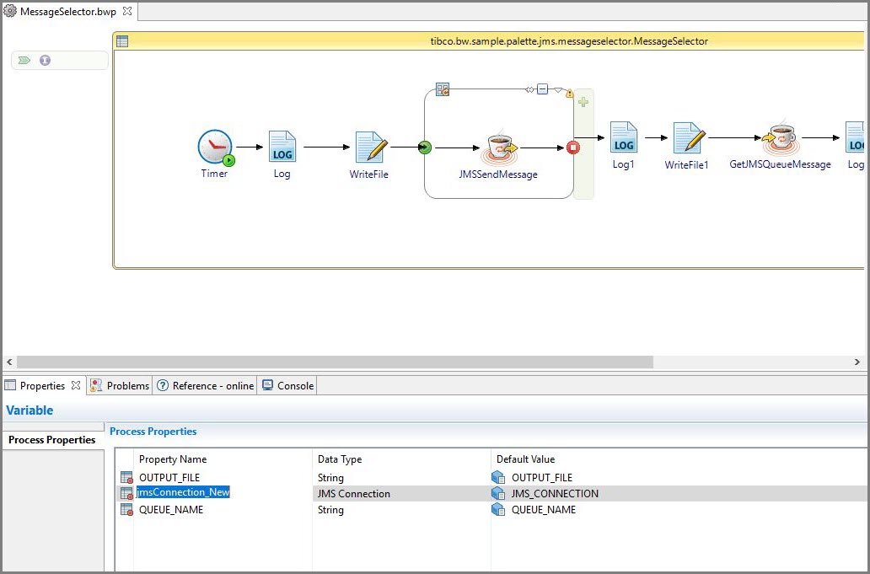The height and width of the screenshot is (574, 870).
Task: Click the JMS_CONNECTION default value module icon
Action: pyautogui.click(x=498, y=493)
